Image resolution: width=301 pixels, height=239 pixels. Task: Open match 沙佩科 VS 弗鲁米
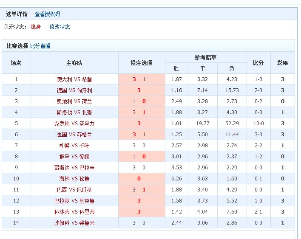click(x=74, y=223)
